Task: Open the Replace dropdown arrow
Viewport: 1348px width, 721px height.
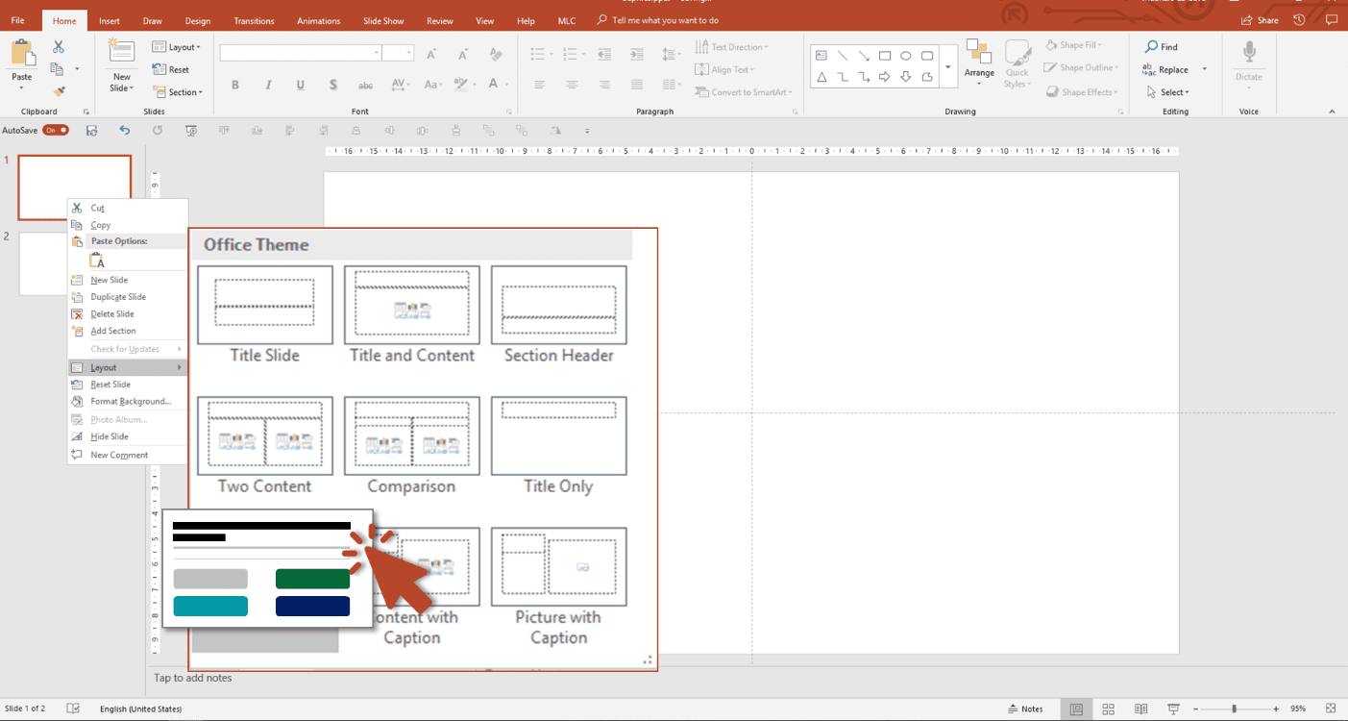Action: point(1204,68)
